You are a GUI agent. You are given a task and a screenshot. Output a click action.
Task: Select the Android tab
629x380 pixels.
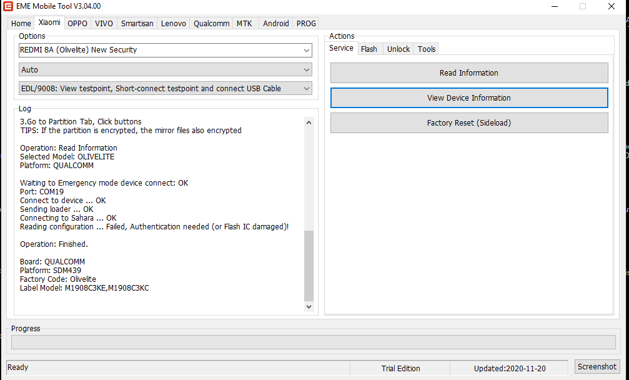pos(276,23)
